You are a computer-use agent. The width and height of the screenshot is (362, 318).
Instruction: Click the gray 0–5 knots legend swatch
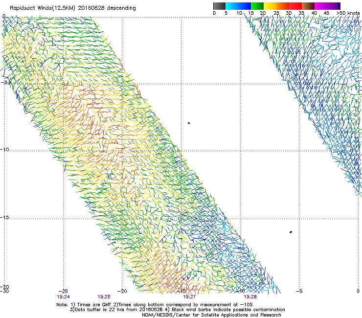(219, 6)
